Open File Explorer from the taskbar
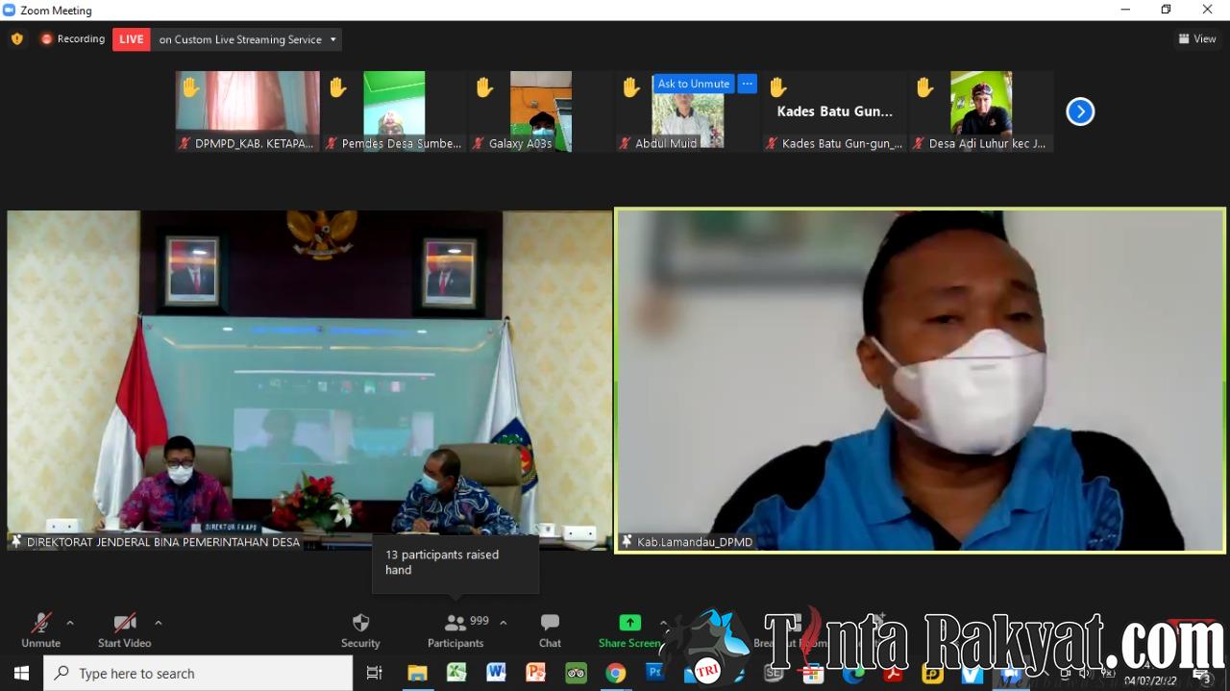This screenshot has width=1230, height=691. click(417, 673)
